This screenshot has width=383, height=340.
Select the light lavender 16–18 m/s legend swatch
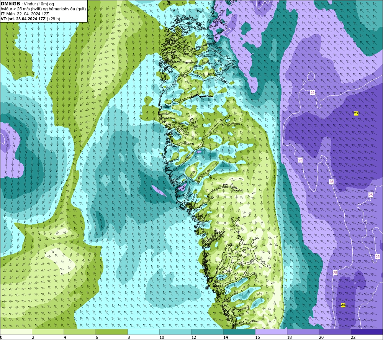click(271, 332)
